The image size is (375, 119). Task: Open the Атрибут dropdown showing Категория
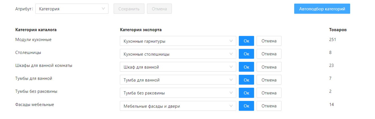click(x=72, y=9)
